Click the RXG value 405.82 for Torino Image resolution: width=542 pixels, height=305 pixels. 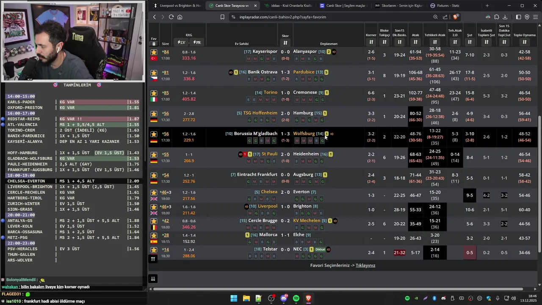click(189, 99)
